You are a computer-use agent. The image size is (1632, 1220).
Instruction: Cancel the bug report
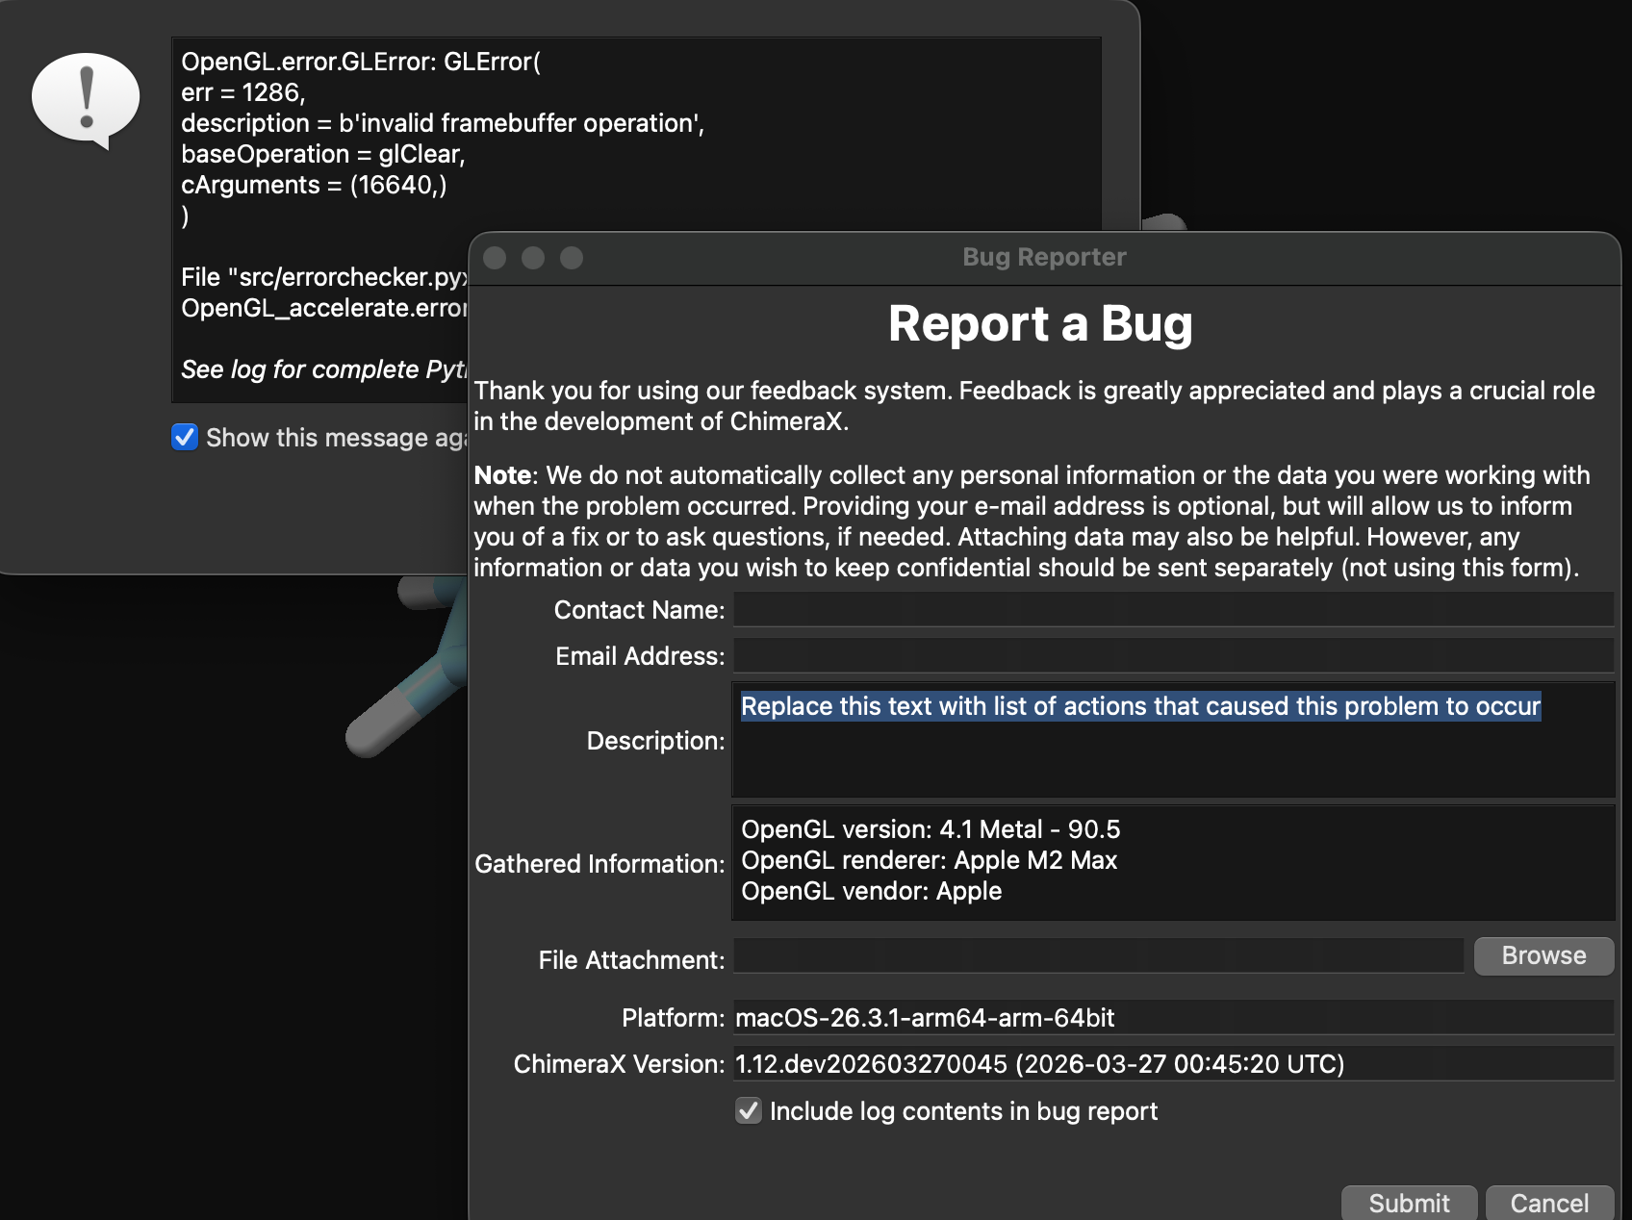tap(1548, 1203)
